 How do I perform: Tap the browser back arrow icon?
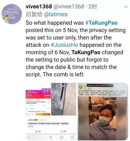point(29,138)
